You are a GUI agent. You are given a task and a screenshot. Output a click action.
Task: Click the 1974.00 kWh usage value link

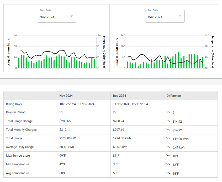[x=122, y=138]
